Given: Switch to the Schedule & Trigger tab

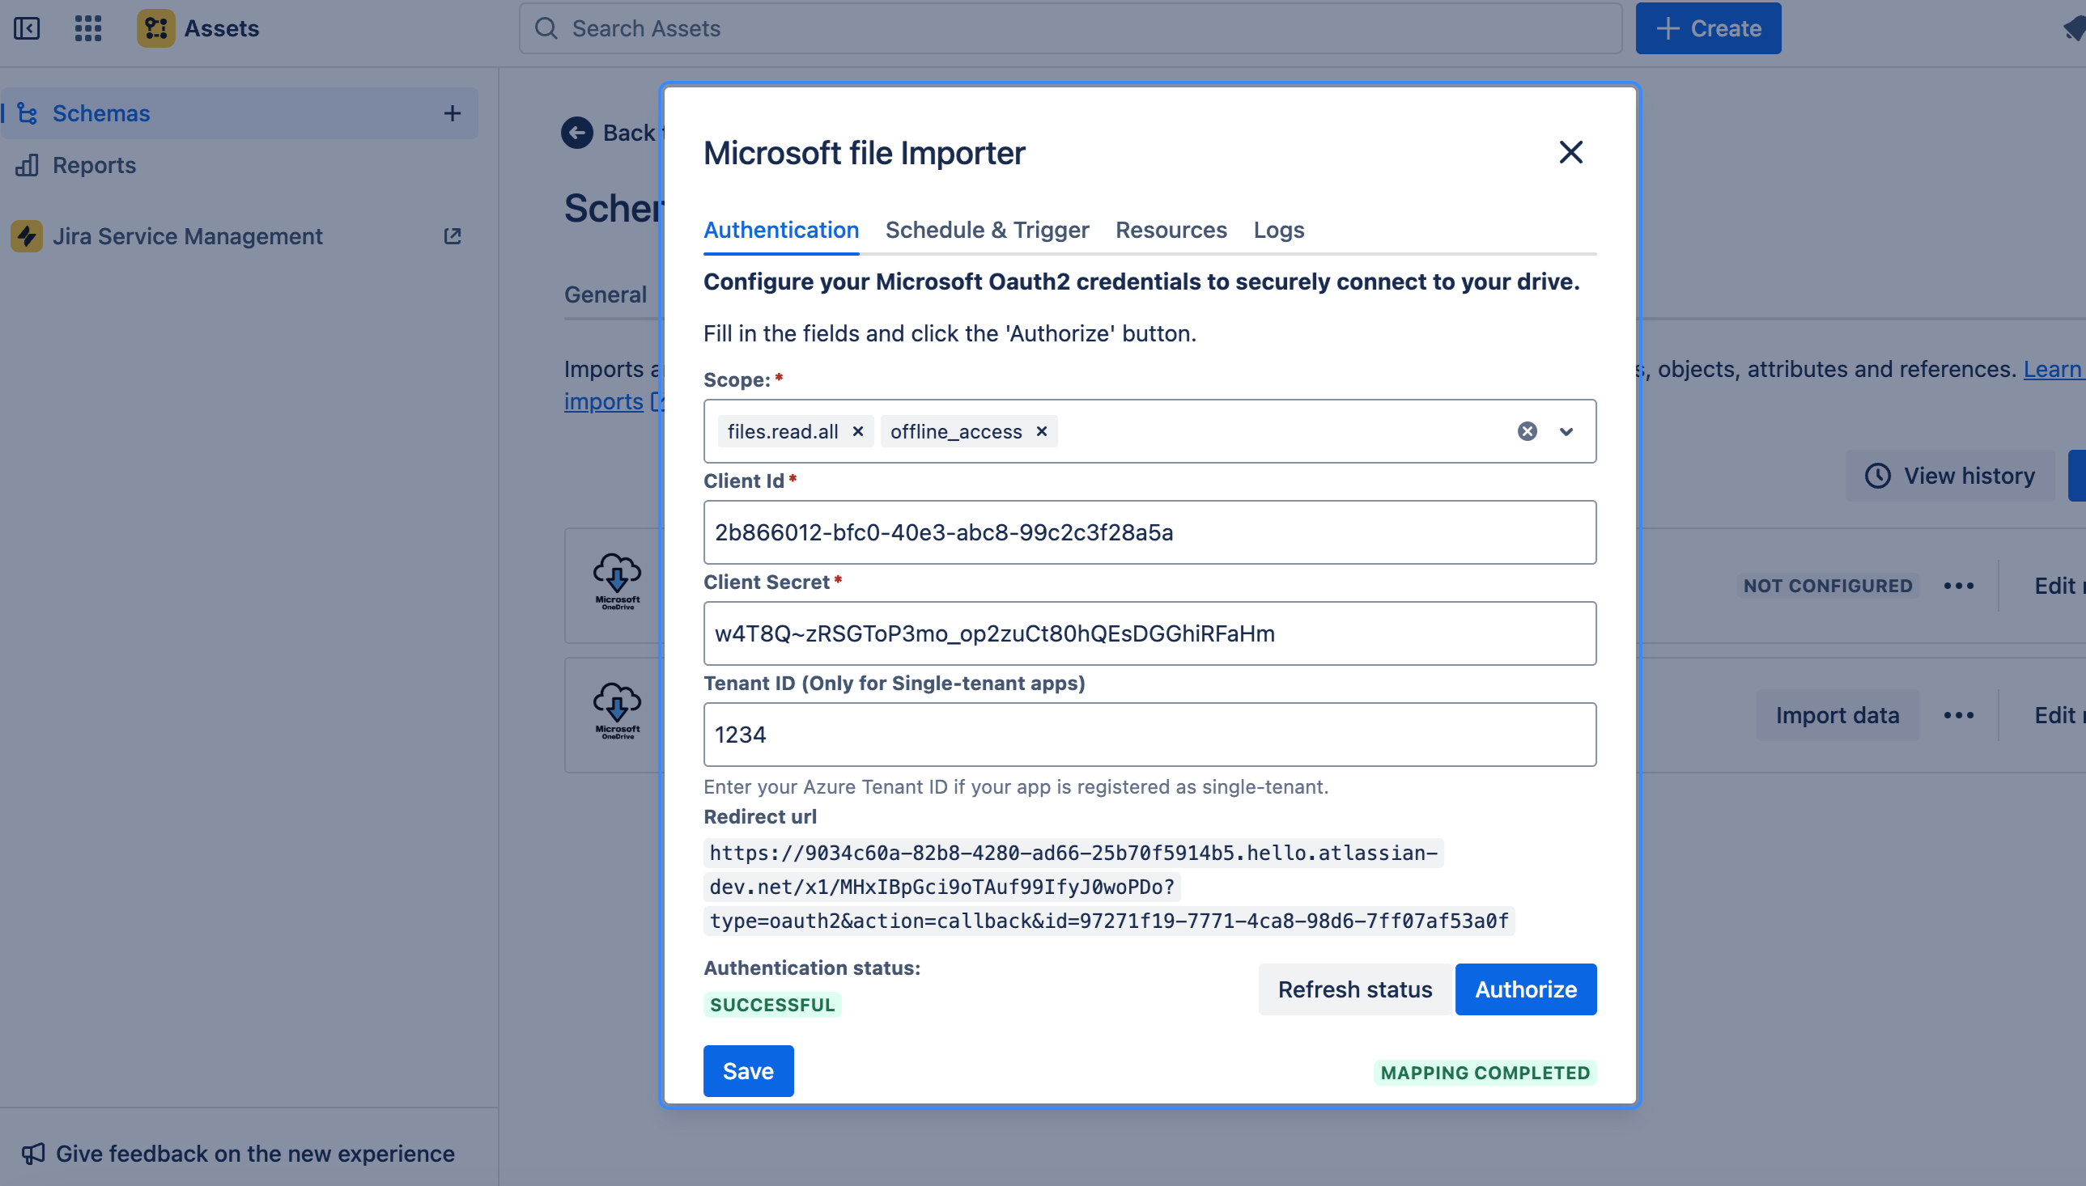Looking at the screenshot, I should coord(987,231).
